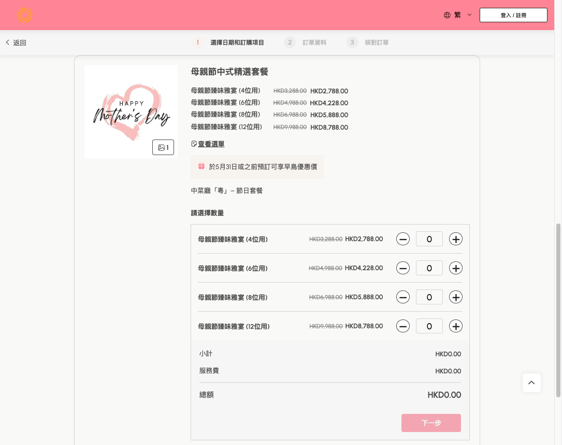Increase quantity for 12位用 set
Image resolution: width=562 pixels, height=445 pixels.
pos(455,326)
